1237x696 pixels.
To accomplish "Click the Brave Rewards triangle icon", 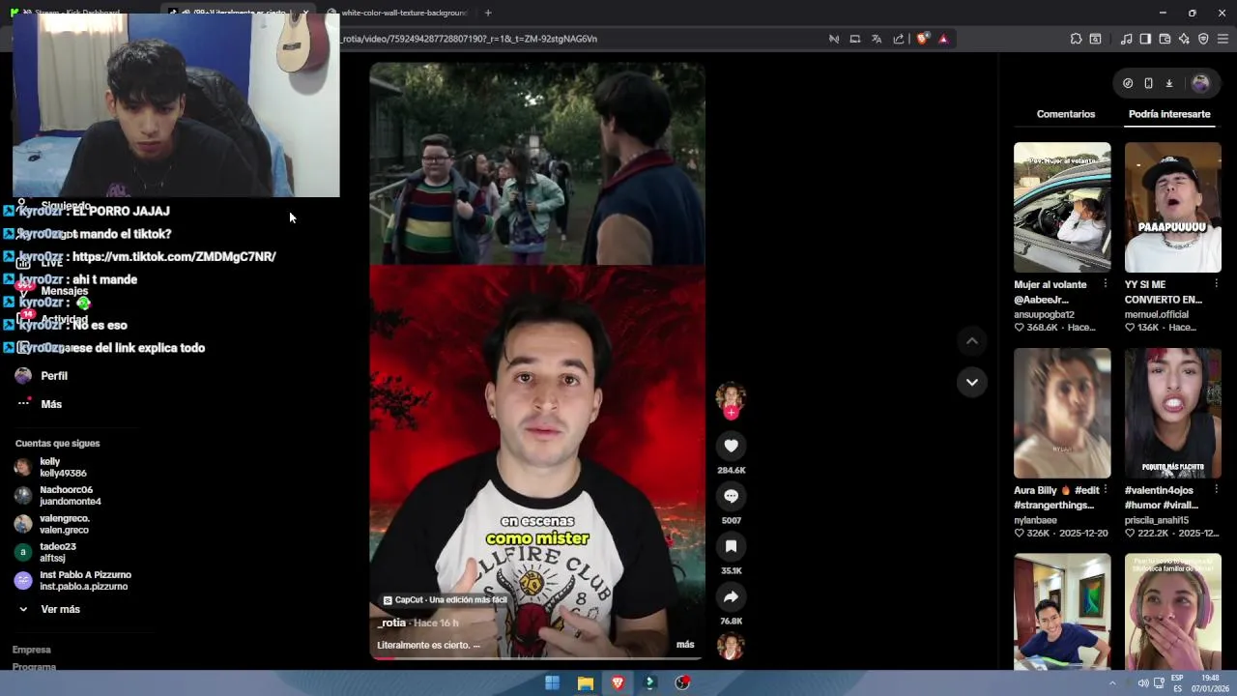I will tap(943, 39).
